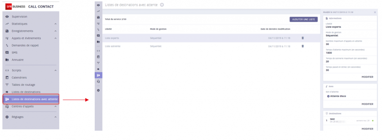Open Appels et évènements icon in collapsed sidebar
Screen dimensions: 382x140
click(98, 24)
